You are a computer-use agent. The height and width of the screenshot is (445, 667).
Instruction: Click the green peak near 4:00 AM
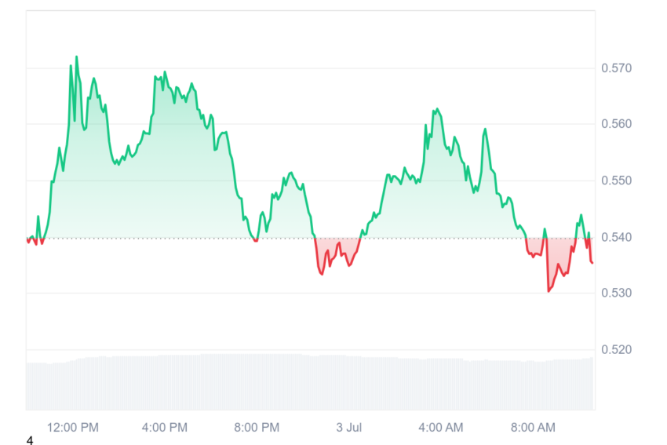pyautogui.click(x=436, y=110)
